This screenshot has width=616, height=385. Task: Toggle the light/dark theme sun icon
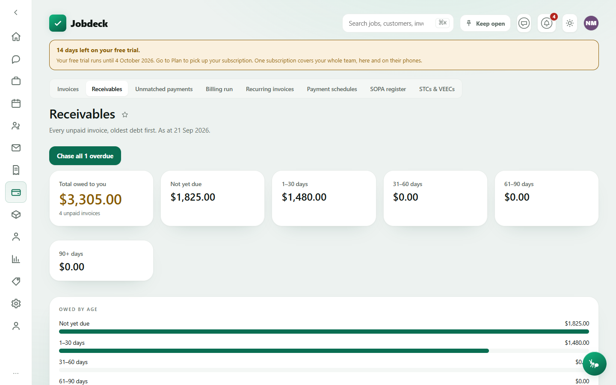570,23
